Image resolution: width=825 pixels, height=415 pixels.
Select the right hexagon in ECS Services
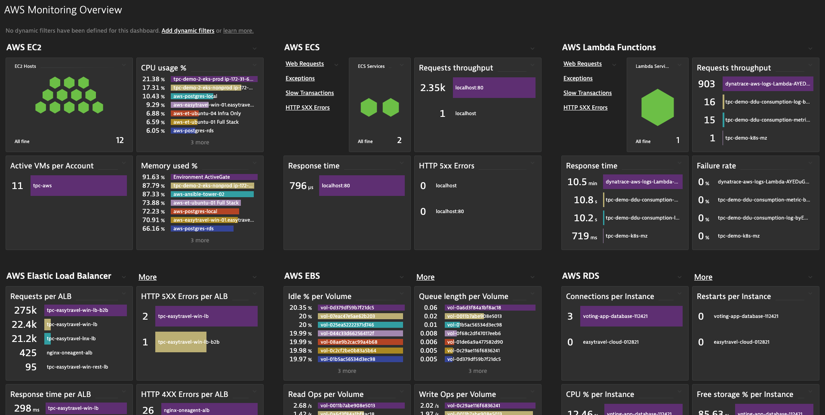[x=391, y=107]
